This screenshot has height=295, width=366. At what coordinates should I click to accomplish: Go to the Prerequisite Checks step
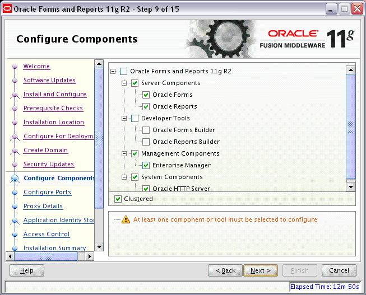pos(53,108)
